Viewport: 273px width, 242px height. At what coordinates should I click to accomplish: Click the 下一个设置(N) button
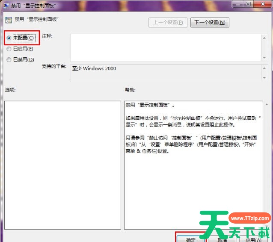pyautogui.click(x=210, y=22)
